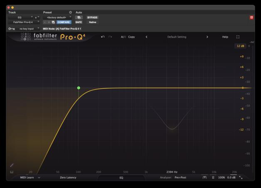
Task: Click the pencil EQ sketch icon
Action: point(12,165)
